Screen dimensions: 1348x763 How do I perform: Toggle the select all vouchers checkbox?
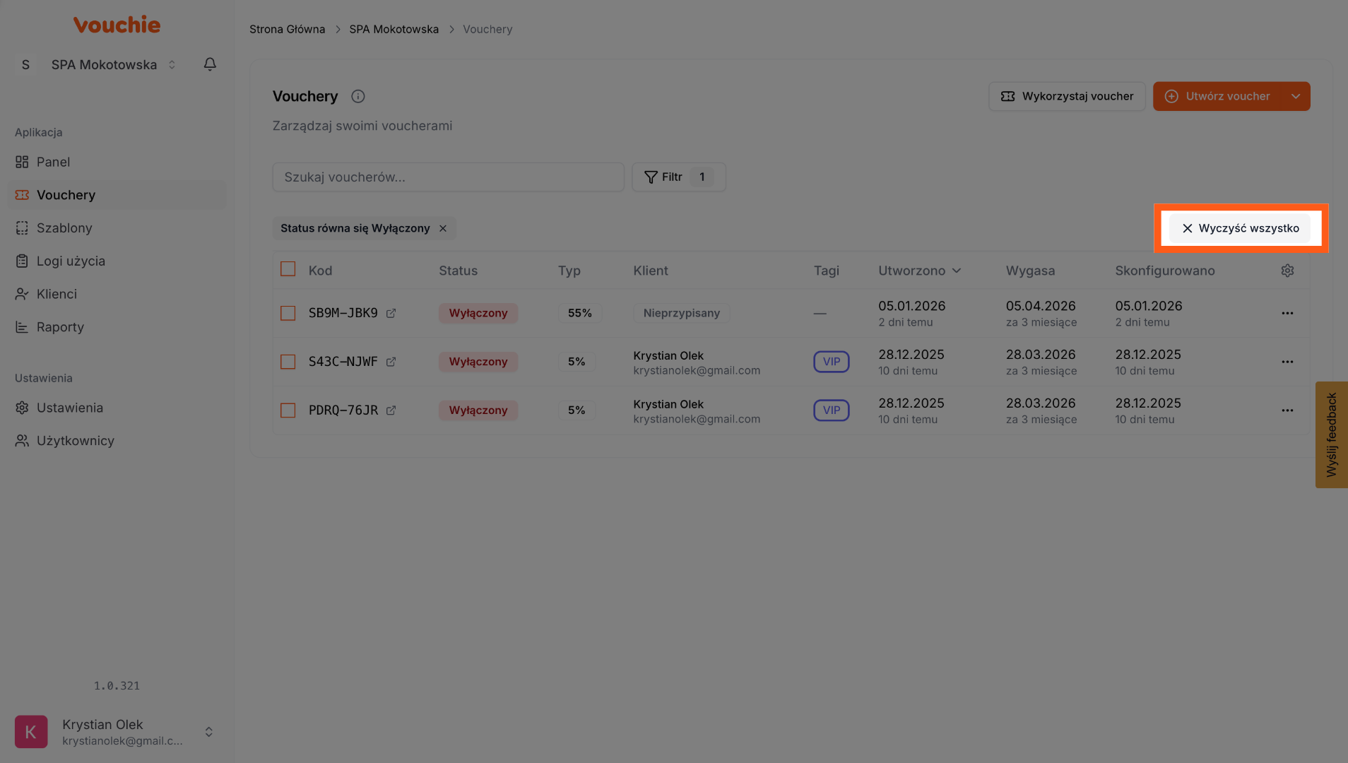288,269
